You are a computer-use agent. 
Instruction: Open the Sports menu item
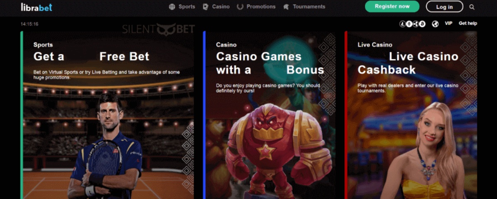pos(187,7)
